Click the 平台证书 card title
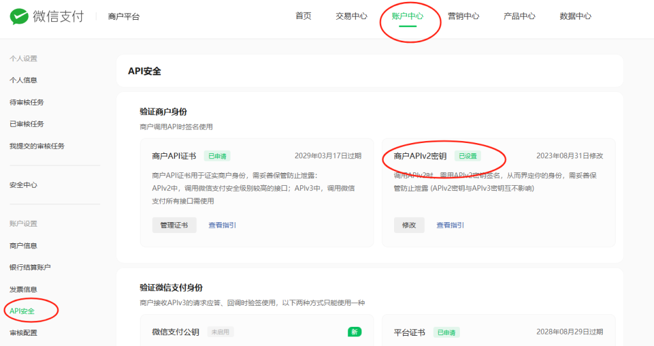 pos(409,332)
